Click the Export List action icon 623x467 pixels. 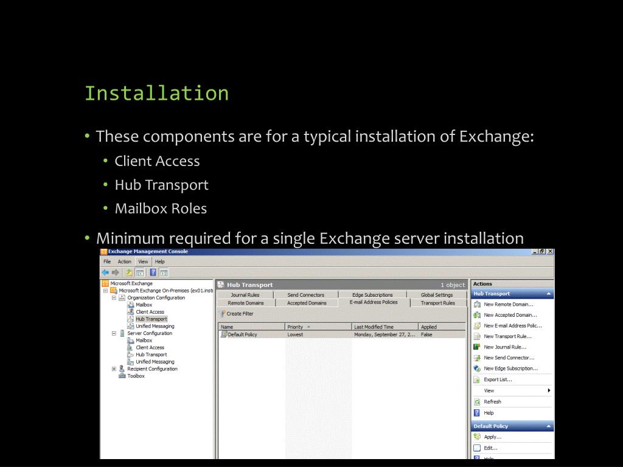477,379
